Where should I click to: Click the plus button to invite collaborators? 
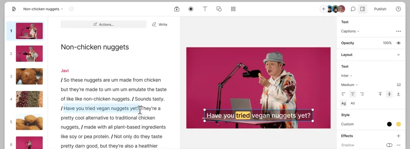click(x=323, y=9)
